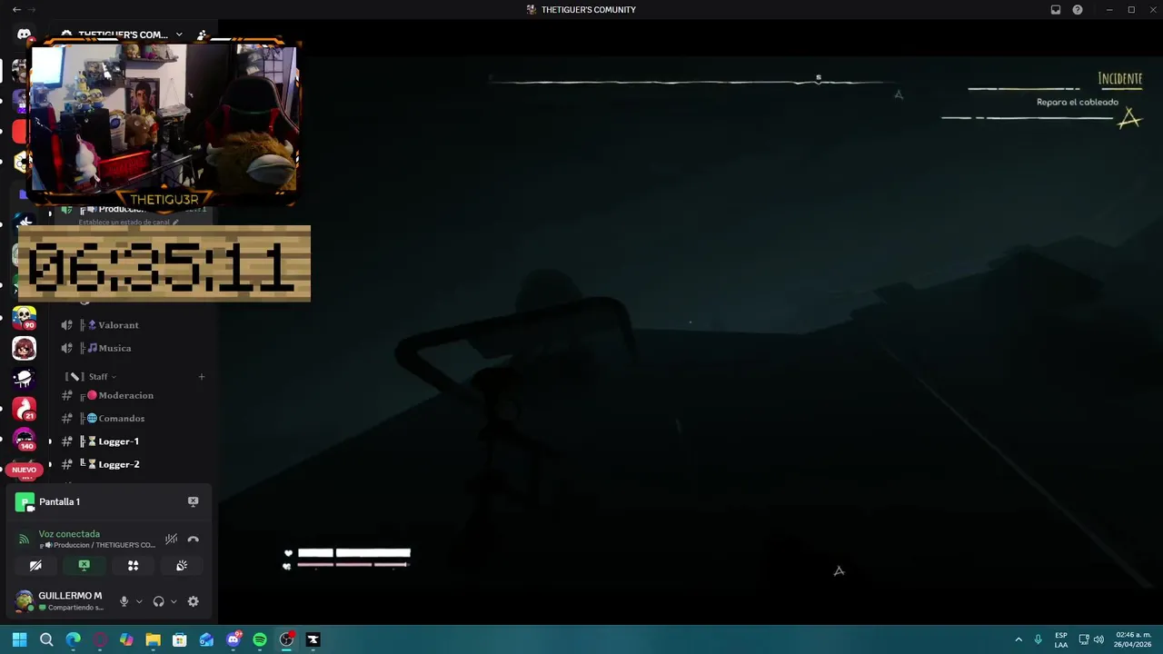This screenshot has height=654, width=1163.
Task: Open Discord user settings gear
Action: pos(193,601)
